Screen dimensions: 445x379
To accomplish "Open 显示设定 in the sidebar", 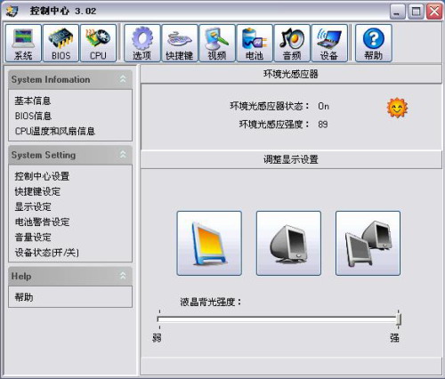I will point(33,206).
